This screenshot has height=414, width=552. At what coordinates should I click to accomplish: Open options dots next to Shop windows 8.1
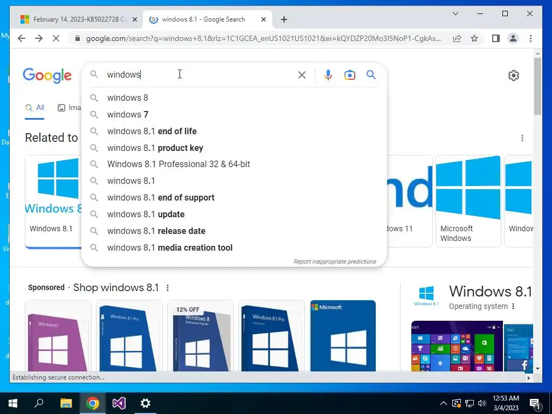(168, 288)
